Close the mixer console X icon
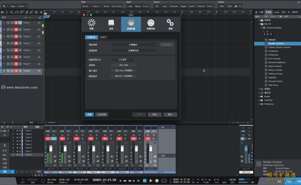 point(2,127)
